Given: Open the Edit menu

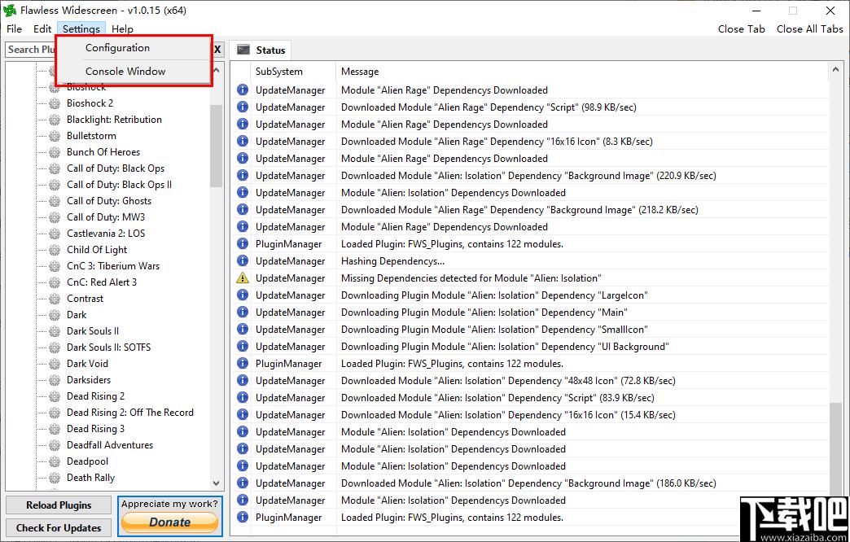Looking at the screenshot, I should click(x=42, y=28).
